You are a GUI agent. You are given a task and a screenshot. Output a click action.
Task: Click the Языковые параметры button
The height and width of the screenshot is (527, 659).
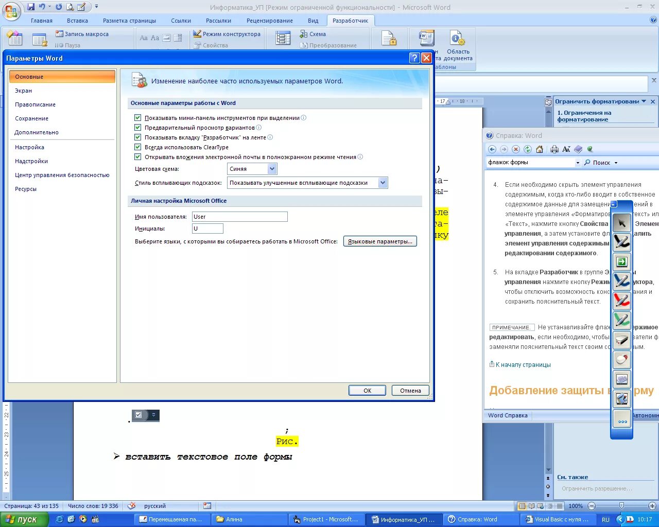pos(380,241)
